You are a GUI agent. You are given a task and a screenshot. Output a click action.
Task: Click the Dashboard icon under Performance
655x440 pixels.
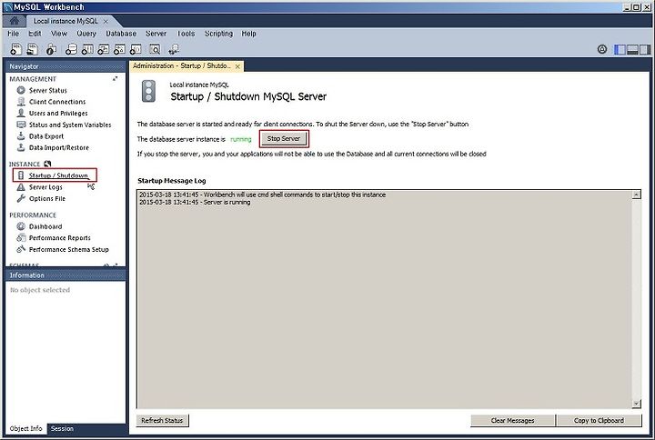point(21,226)
